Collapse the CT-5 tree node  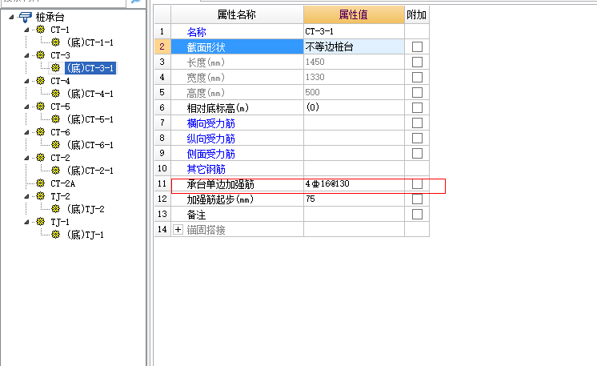tap(26, 107)
